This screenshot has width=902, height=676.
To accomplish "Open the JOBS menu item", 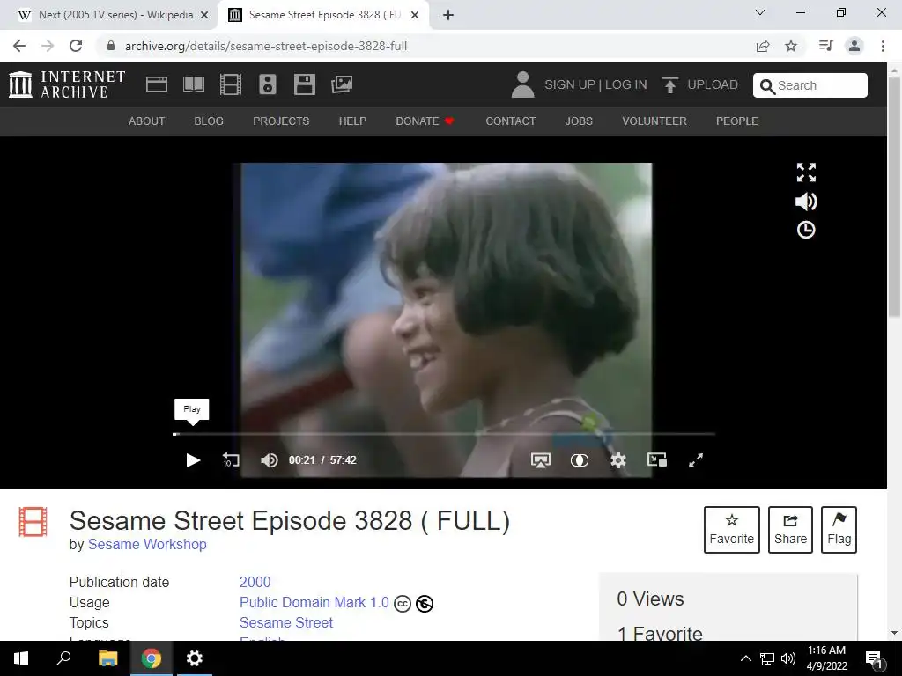I will [x=579, y=121].
